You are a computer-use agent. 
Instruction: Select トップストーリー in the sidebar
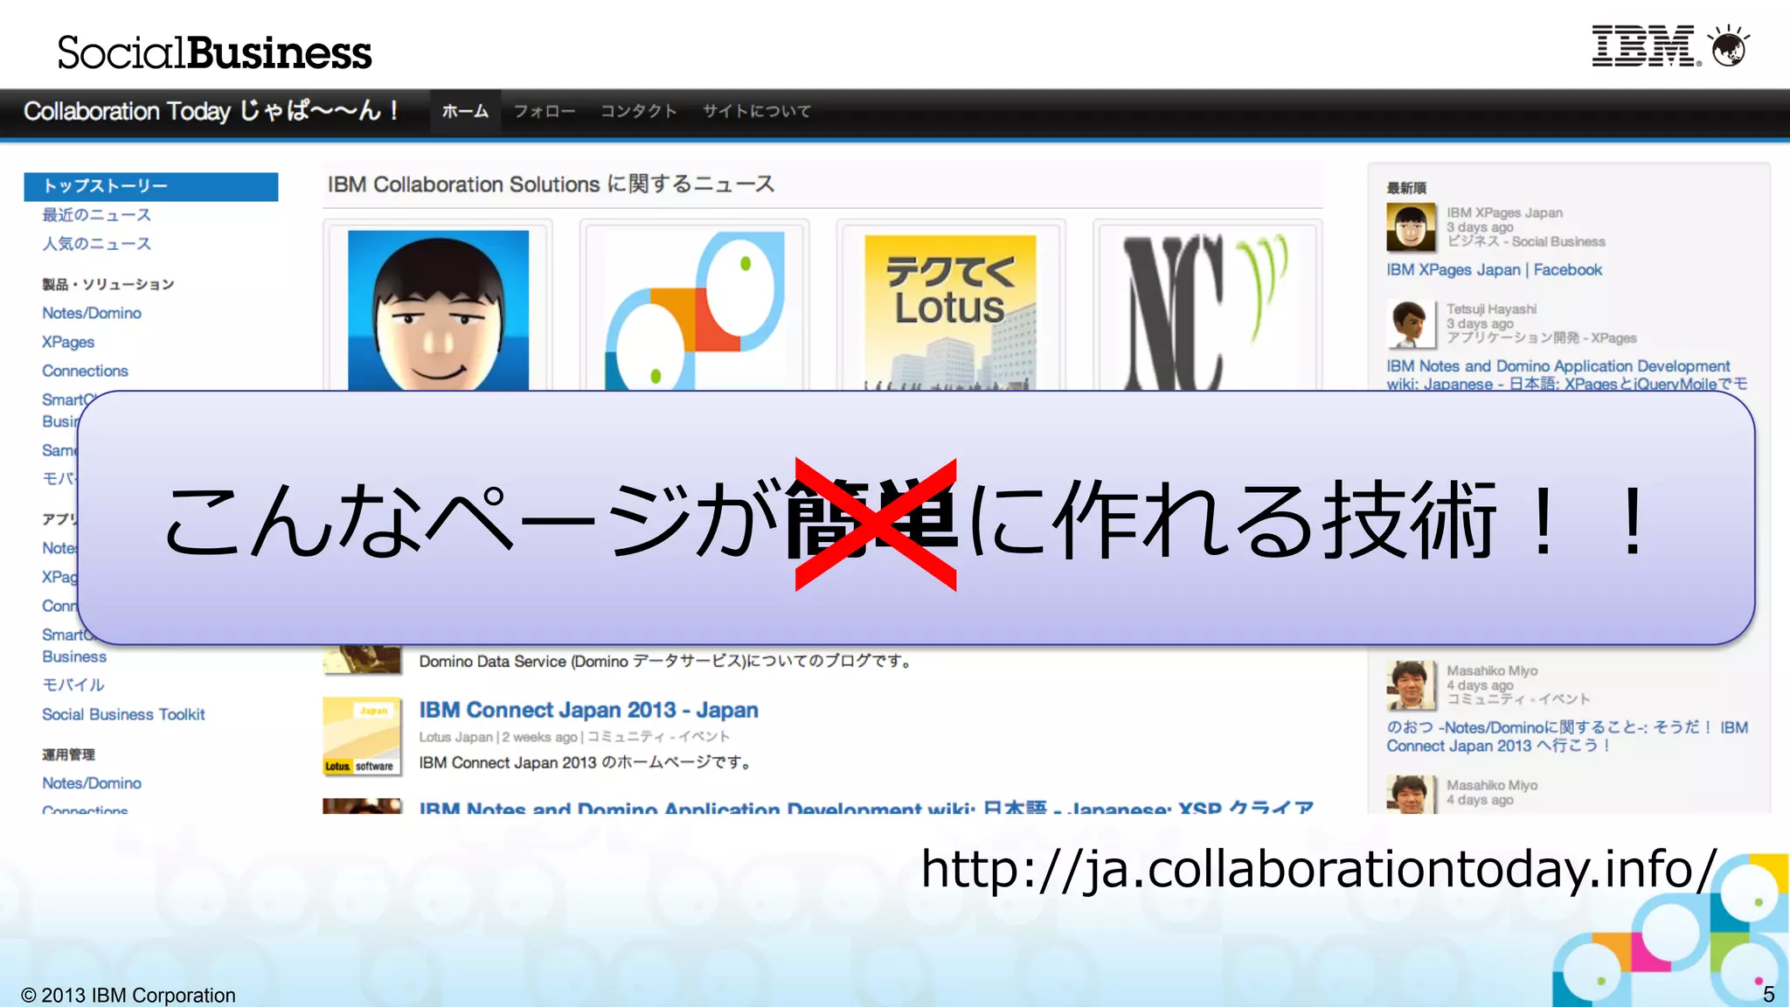coord(151,186)
